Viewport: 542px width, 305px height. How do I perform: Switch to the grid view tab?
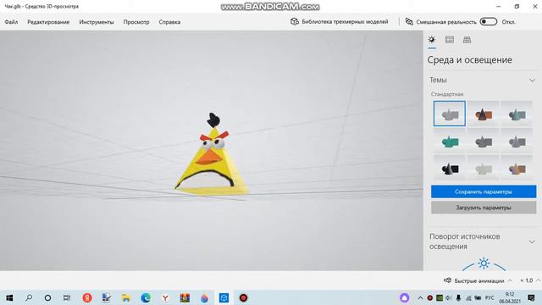467,40
